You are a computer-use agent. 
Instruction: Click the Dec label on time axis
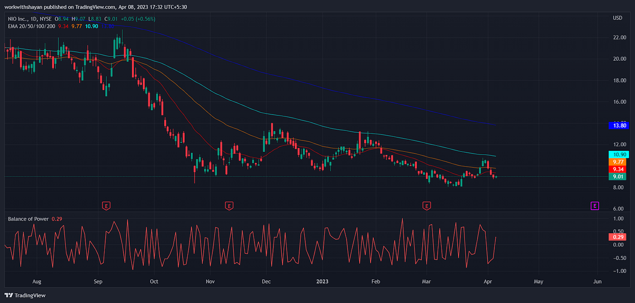[266, 282]
